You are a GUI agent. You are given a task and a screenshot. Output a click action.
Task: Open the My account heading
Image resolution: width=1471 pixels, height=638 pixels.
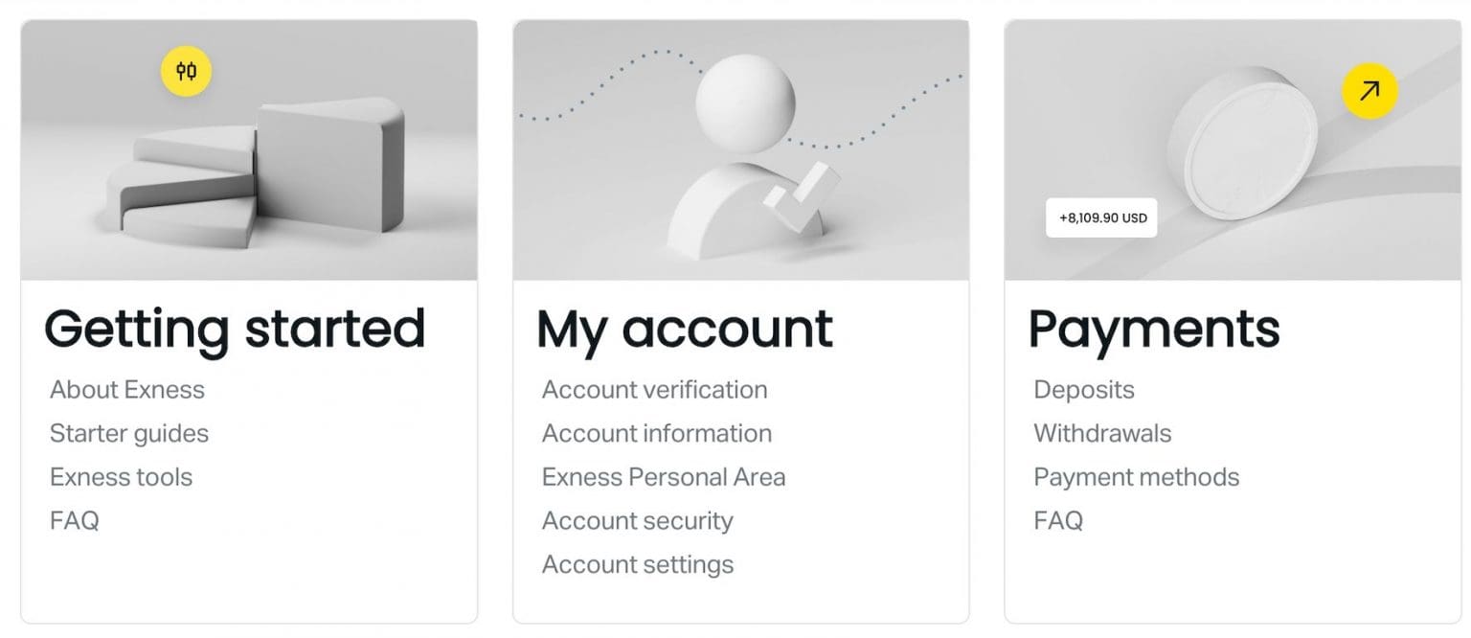(684, 329)
